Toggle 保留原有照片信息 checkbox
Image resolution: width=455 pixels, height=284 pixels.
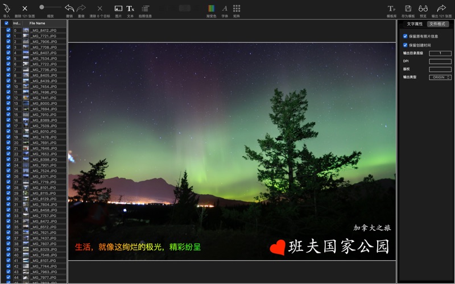coord(405,36)
